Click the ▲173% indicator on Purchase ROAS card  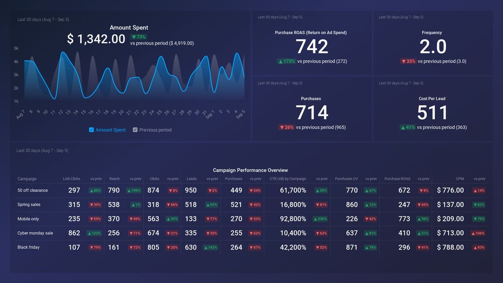[x=287, y=61]
